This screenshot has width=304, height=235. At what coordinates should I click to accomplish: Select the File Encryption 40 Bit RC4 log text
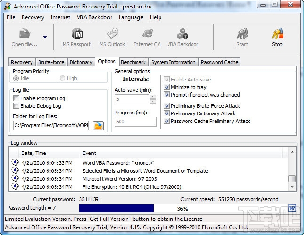132,187
